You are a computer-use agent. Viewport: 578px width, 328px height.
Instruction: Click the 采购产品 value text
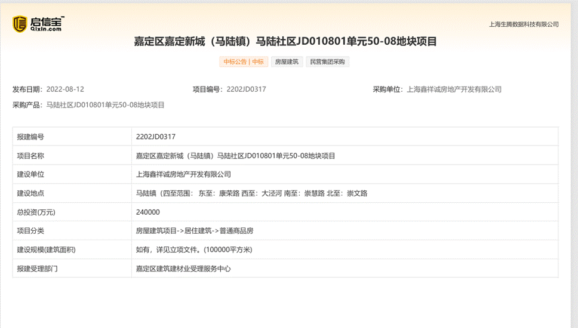click(x=105, y=105)
